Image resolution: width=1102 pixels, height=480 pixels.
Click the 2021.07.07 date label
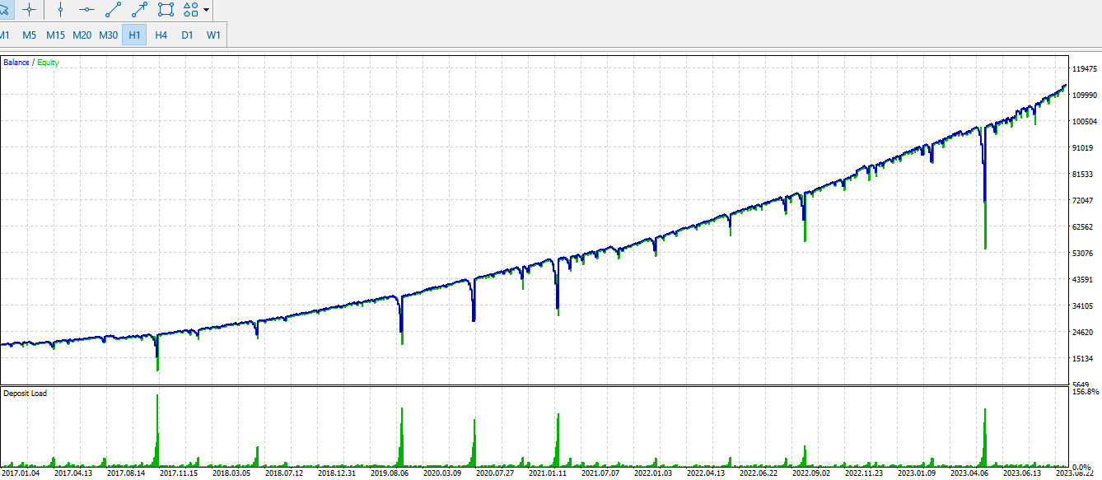pyautogui.click(x=600, y=473)
